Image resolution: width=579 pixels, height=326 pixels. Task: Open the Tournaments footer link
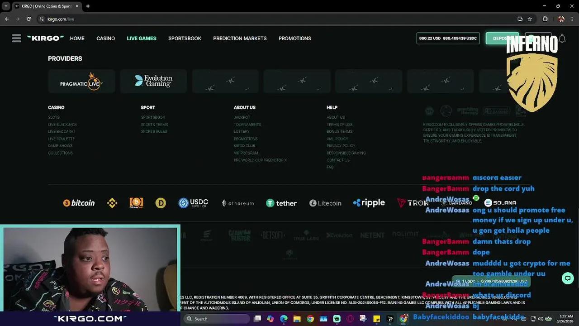(x=247, y=125)
